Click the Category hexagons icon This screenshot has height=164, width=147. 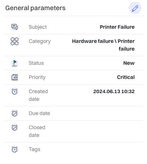pos(15,41)
